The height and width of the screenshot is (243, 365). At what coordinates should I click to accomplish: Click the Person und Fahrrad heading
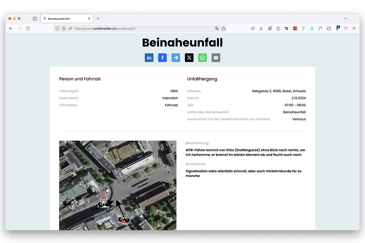[x=80, y=79]
